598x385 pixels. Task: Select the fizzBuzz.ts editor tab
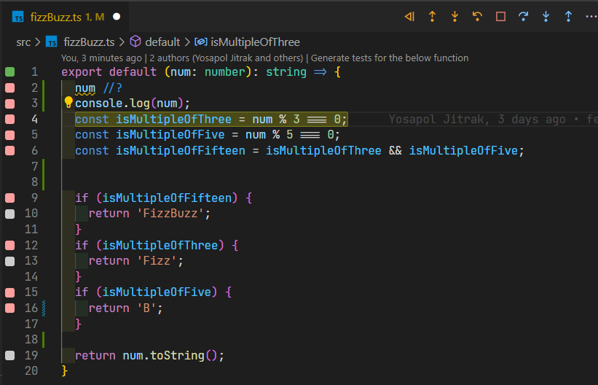click(x=55, y=16)
